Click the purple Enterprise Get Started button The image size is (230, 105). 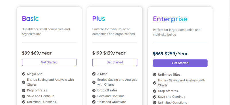tap(180, 63)
